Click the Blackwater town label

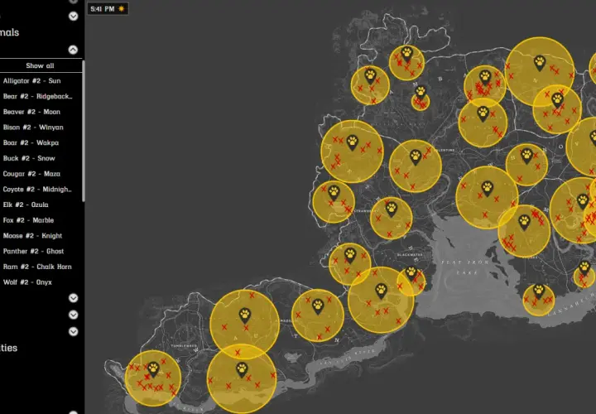410,255
